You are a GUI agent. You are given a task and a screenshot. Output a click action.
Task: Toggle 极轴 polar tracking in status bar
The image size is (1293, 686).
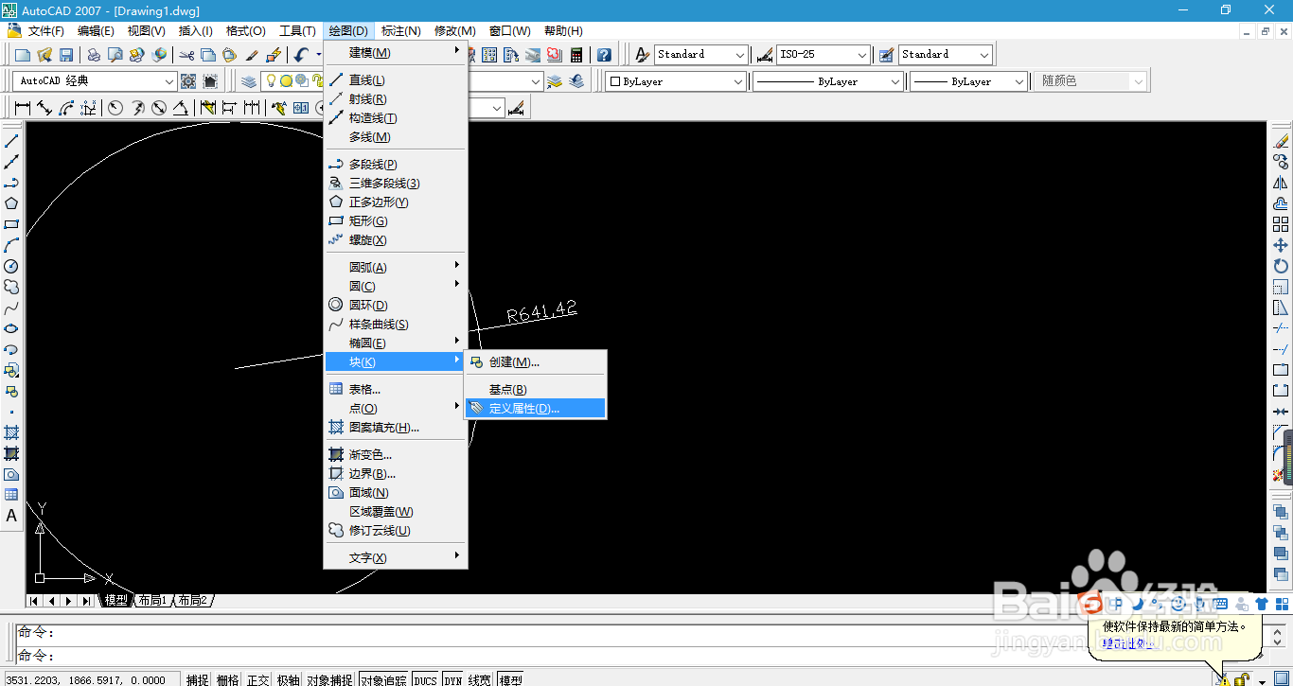(288, 679)
